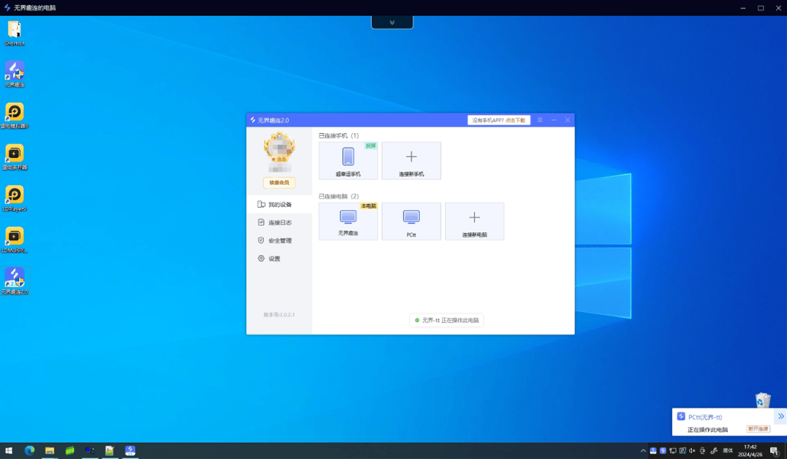Switch the 简体 input method indicator
The width and height of the screenshot is (787, 459).
tap(727, 450)
